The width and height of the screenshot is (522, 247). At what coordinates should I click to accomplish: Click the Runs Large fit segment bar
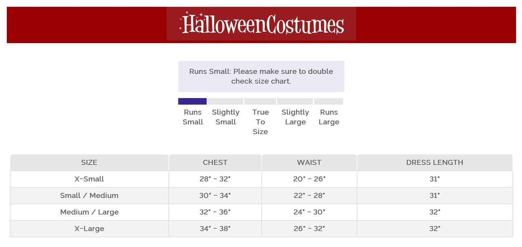coord(328,101)
